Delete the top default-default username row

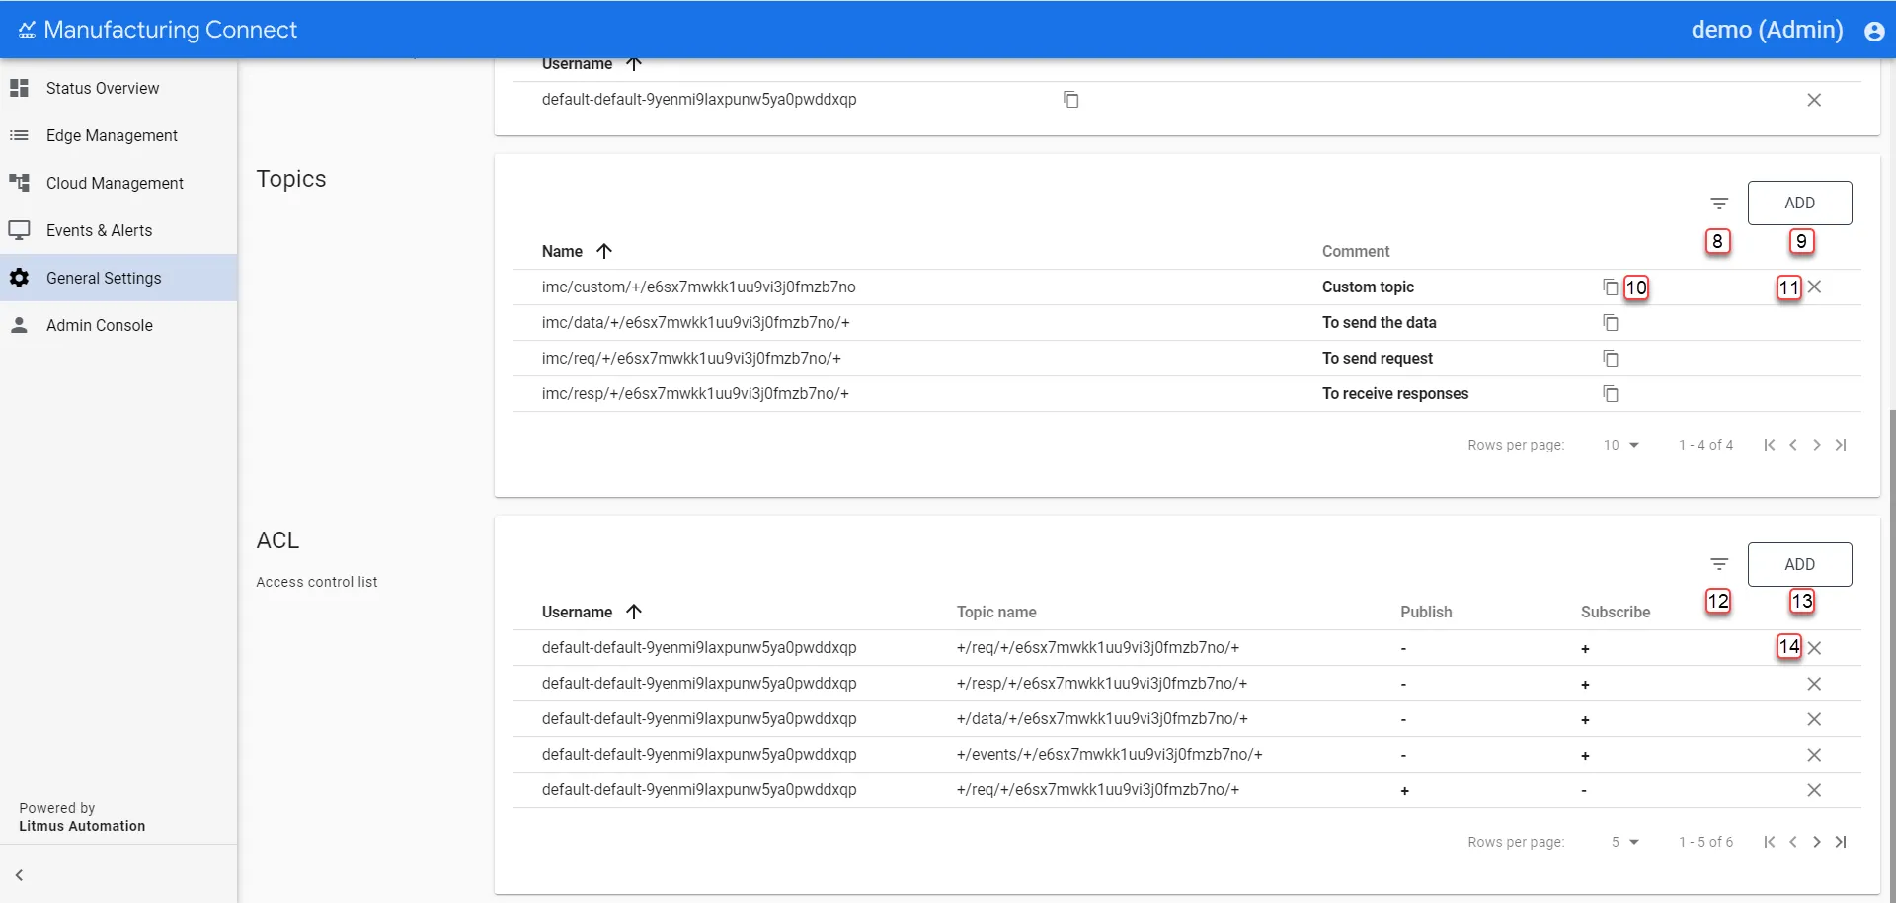[x=1814, y=100]
